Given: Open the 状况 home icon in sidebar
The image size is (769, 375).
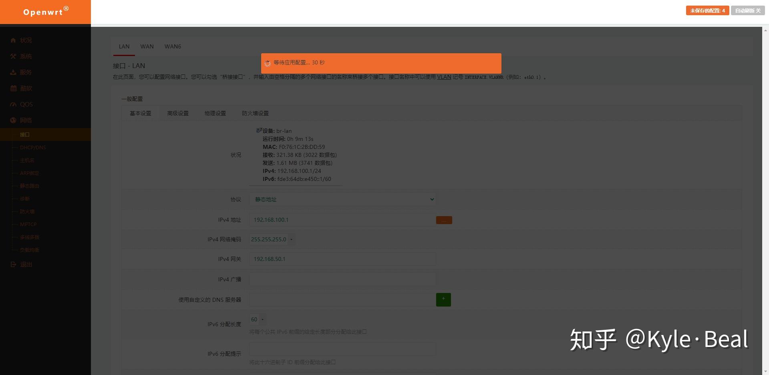Looking at the screenshot, I should click(x=12, y=40).
